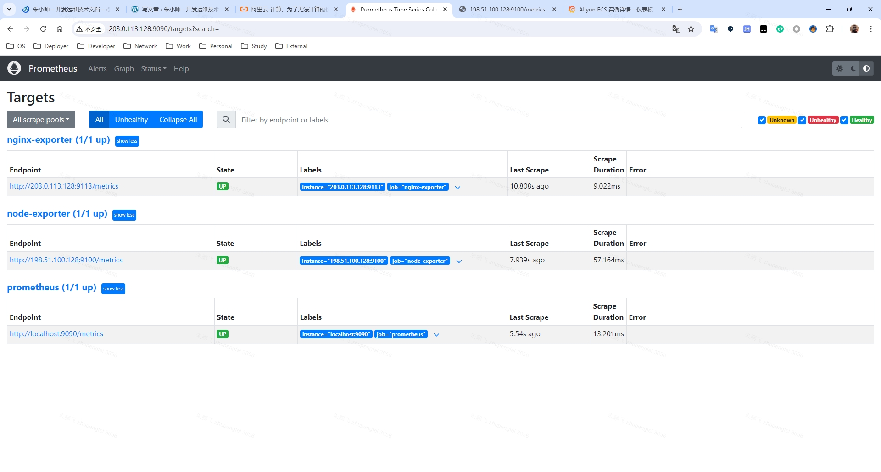Expand labels for the nginx-exporter target
Image resolution: width=881 pixels, height=472 pixels.
457,187
